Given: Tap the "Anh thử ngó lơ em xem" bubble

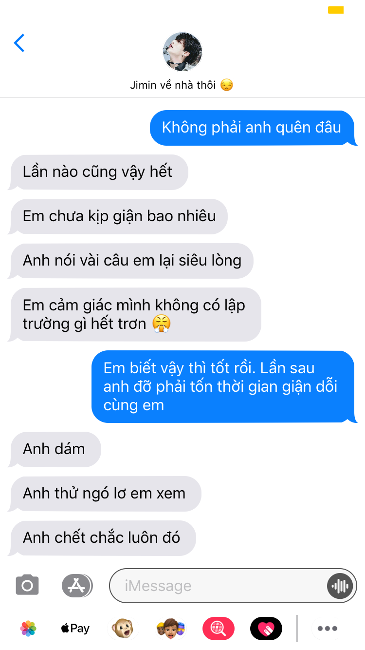Looking at the screenshot, I should (x=104, y=494).
